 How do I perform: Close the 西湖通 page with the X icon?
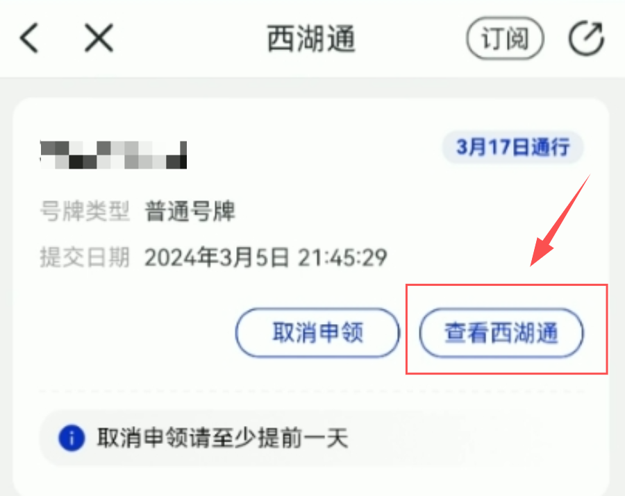pos(99,38)
